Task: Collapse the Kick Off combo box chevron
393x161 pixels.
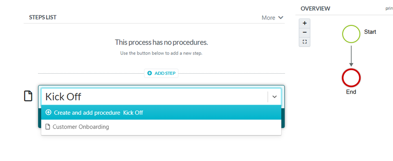Action: click(274, 96)
